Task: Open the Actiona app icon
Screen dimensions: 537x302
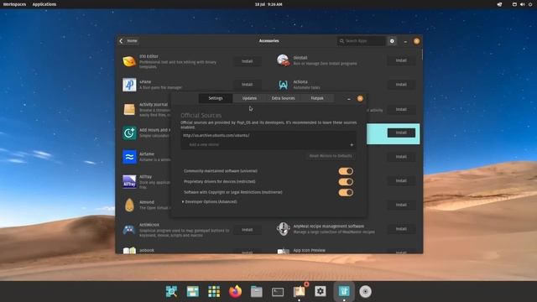Action: (284, 85)
